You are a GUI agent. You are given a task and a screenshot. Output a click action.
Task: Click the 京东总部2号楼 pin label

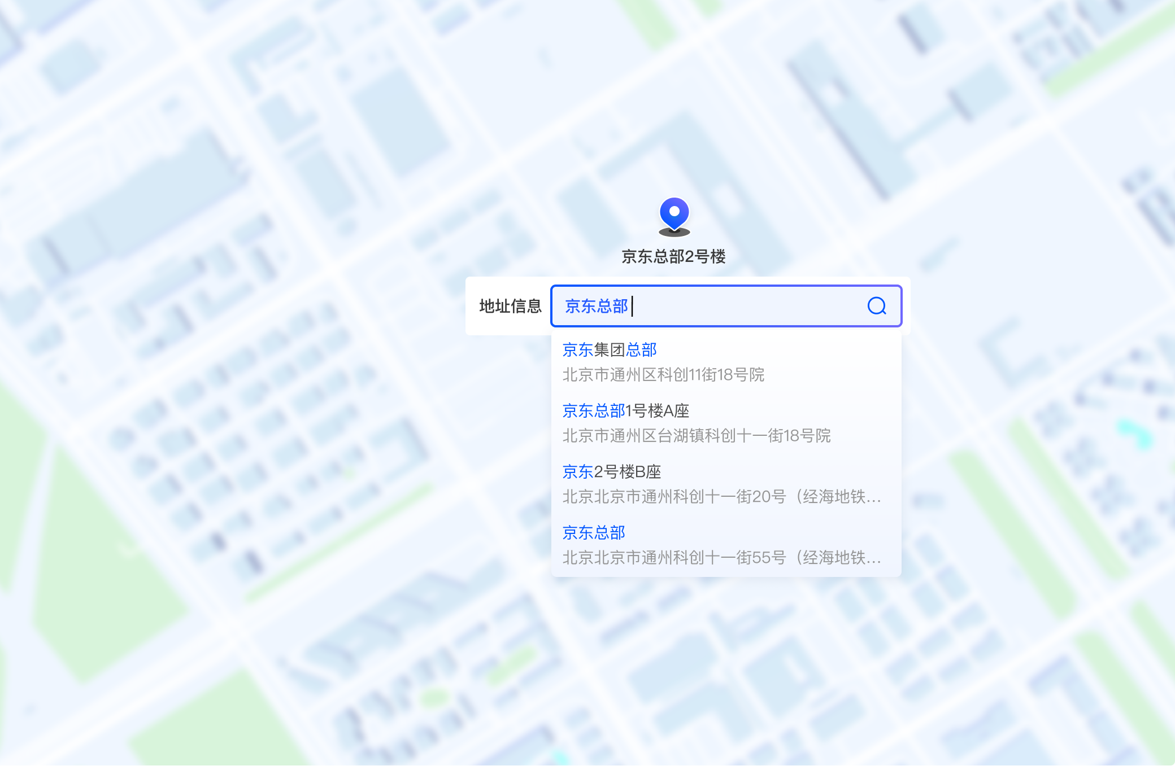tap(673, 257)
